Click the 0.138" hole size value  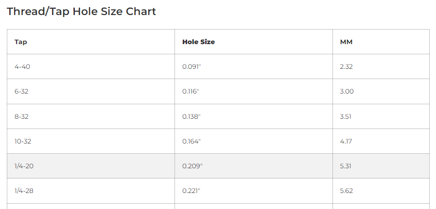(192, 116)
